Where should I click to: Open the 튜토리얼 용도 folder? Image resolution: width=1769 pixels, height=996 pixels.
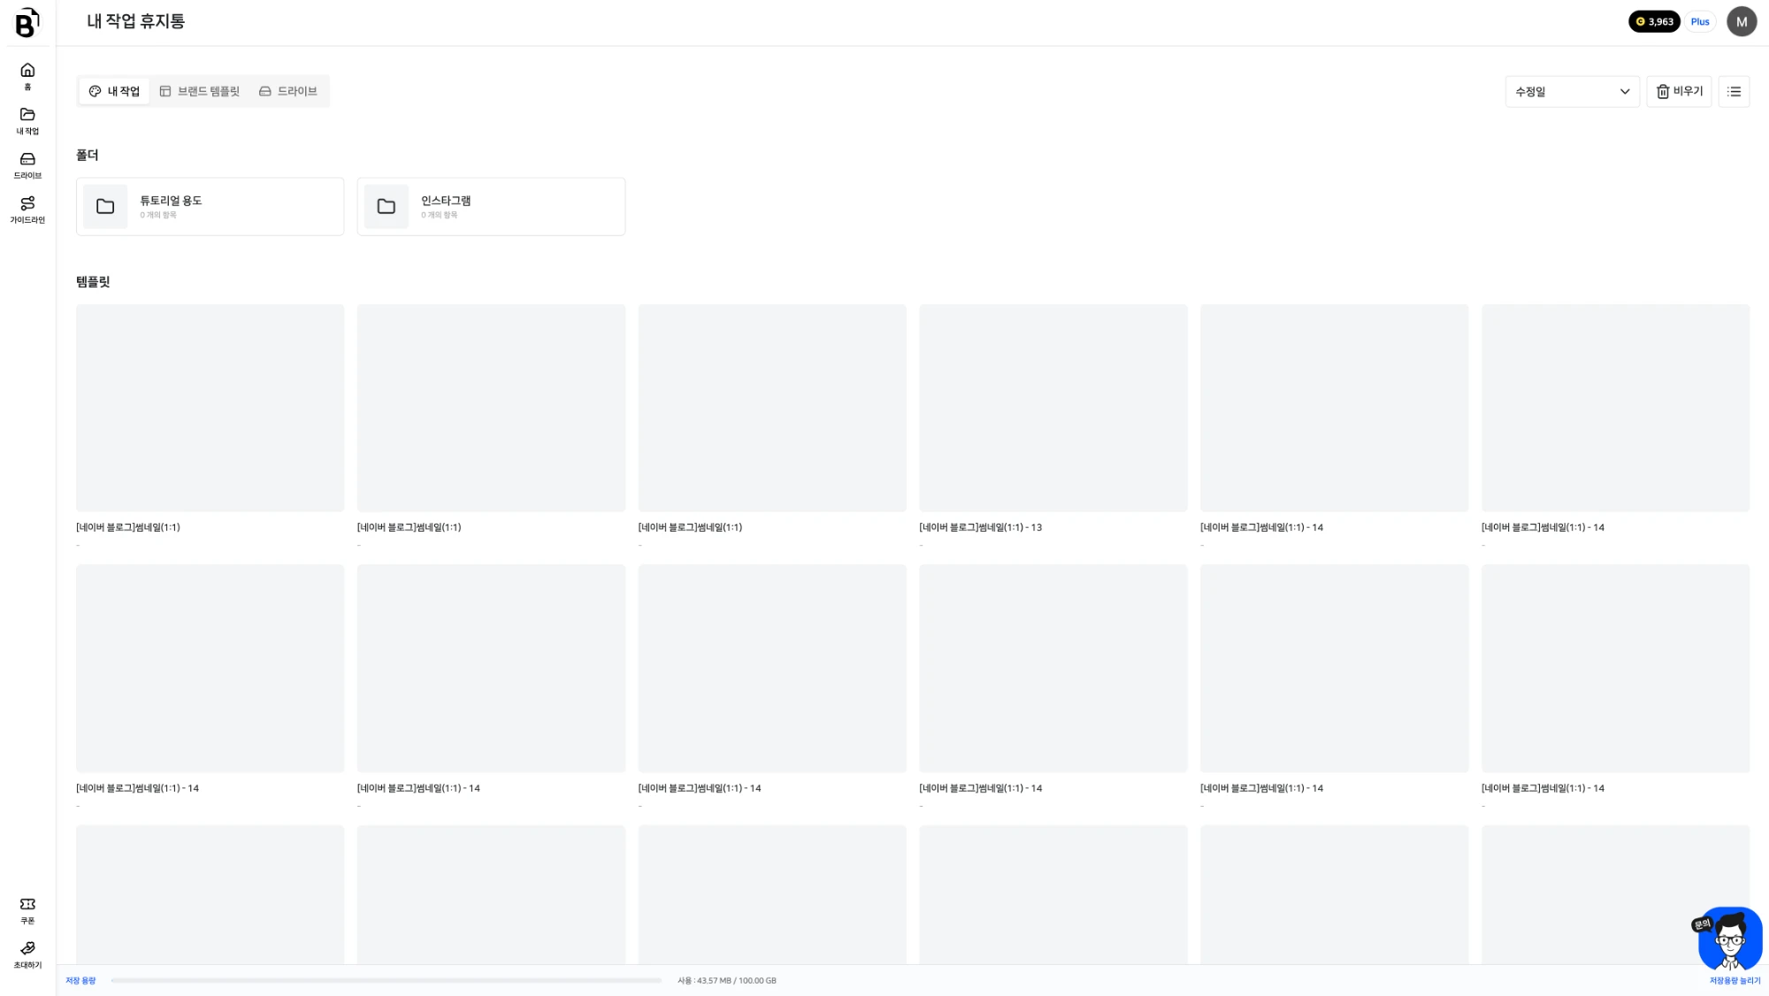pos(210,206)
